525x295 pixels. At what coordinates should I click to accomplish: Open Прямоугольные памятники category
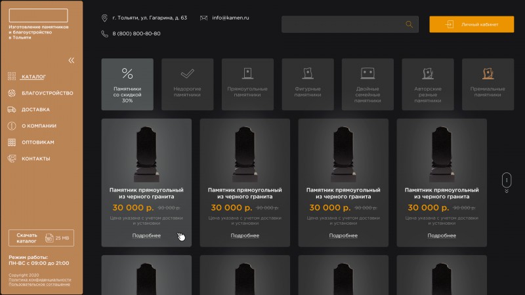tap(247, 85)
